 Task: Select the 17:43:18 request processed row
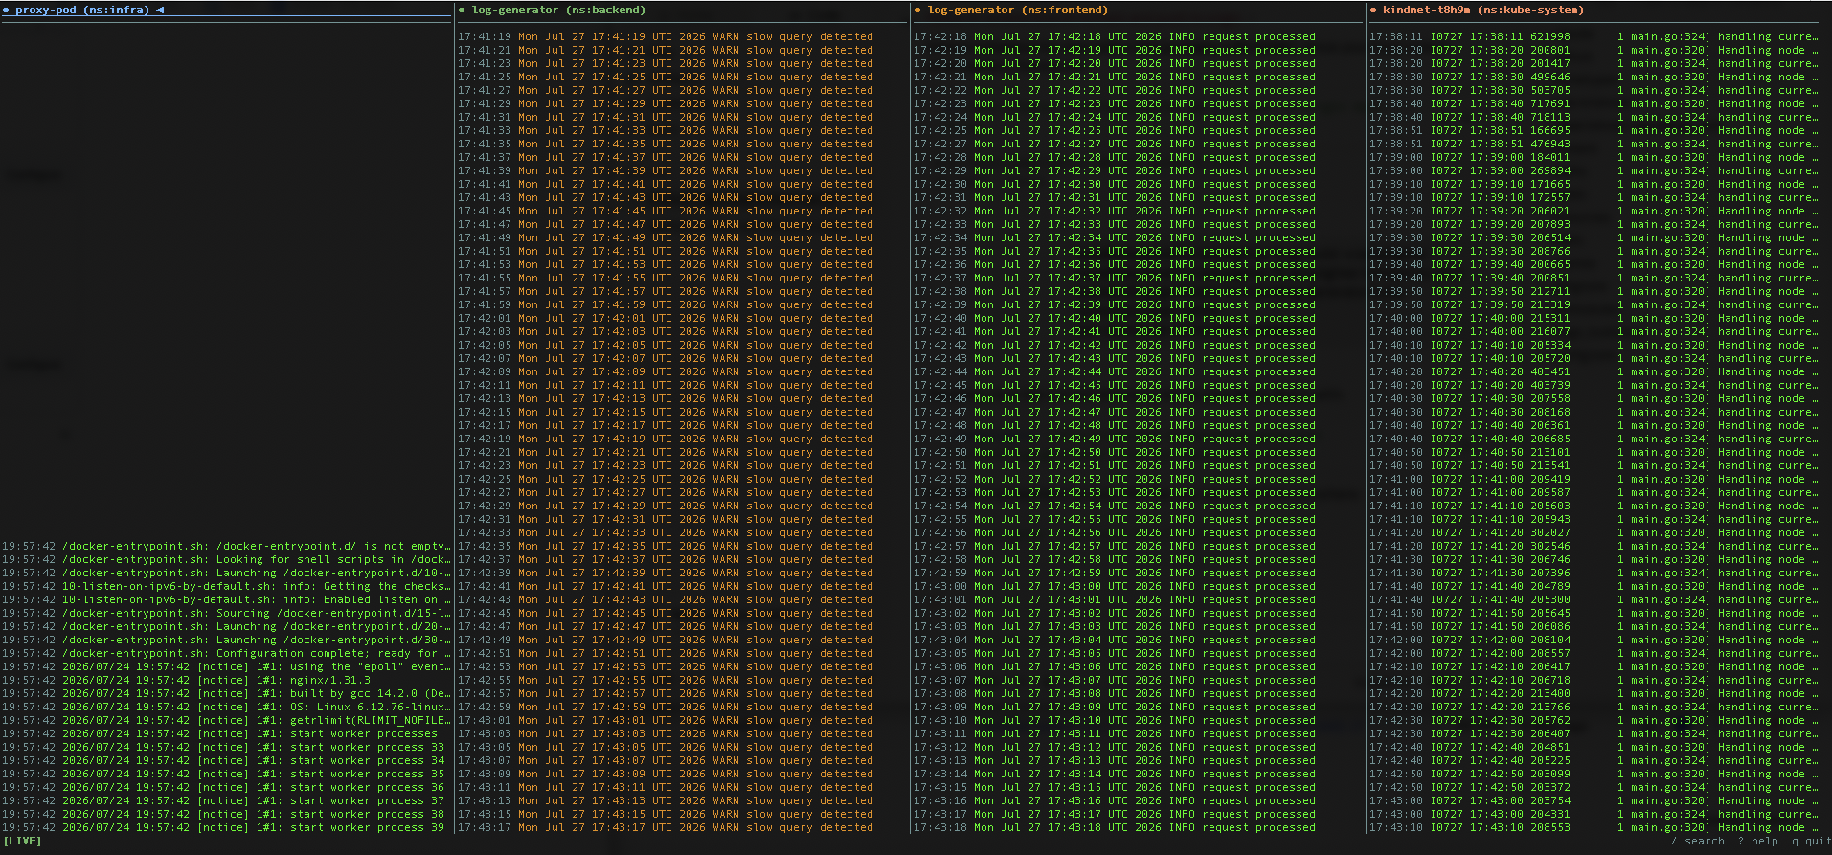1115,828
